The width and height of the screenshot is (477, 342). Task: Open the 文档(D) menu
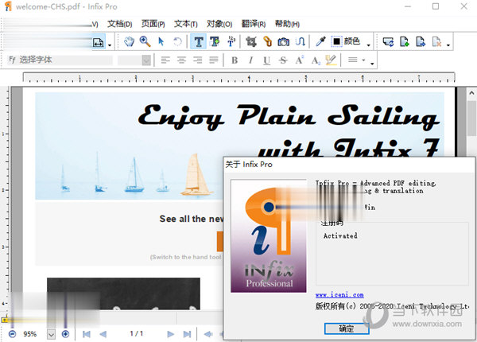[120, 24]
